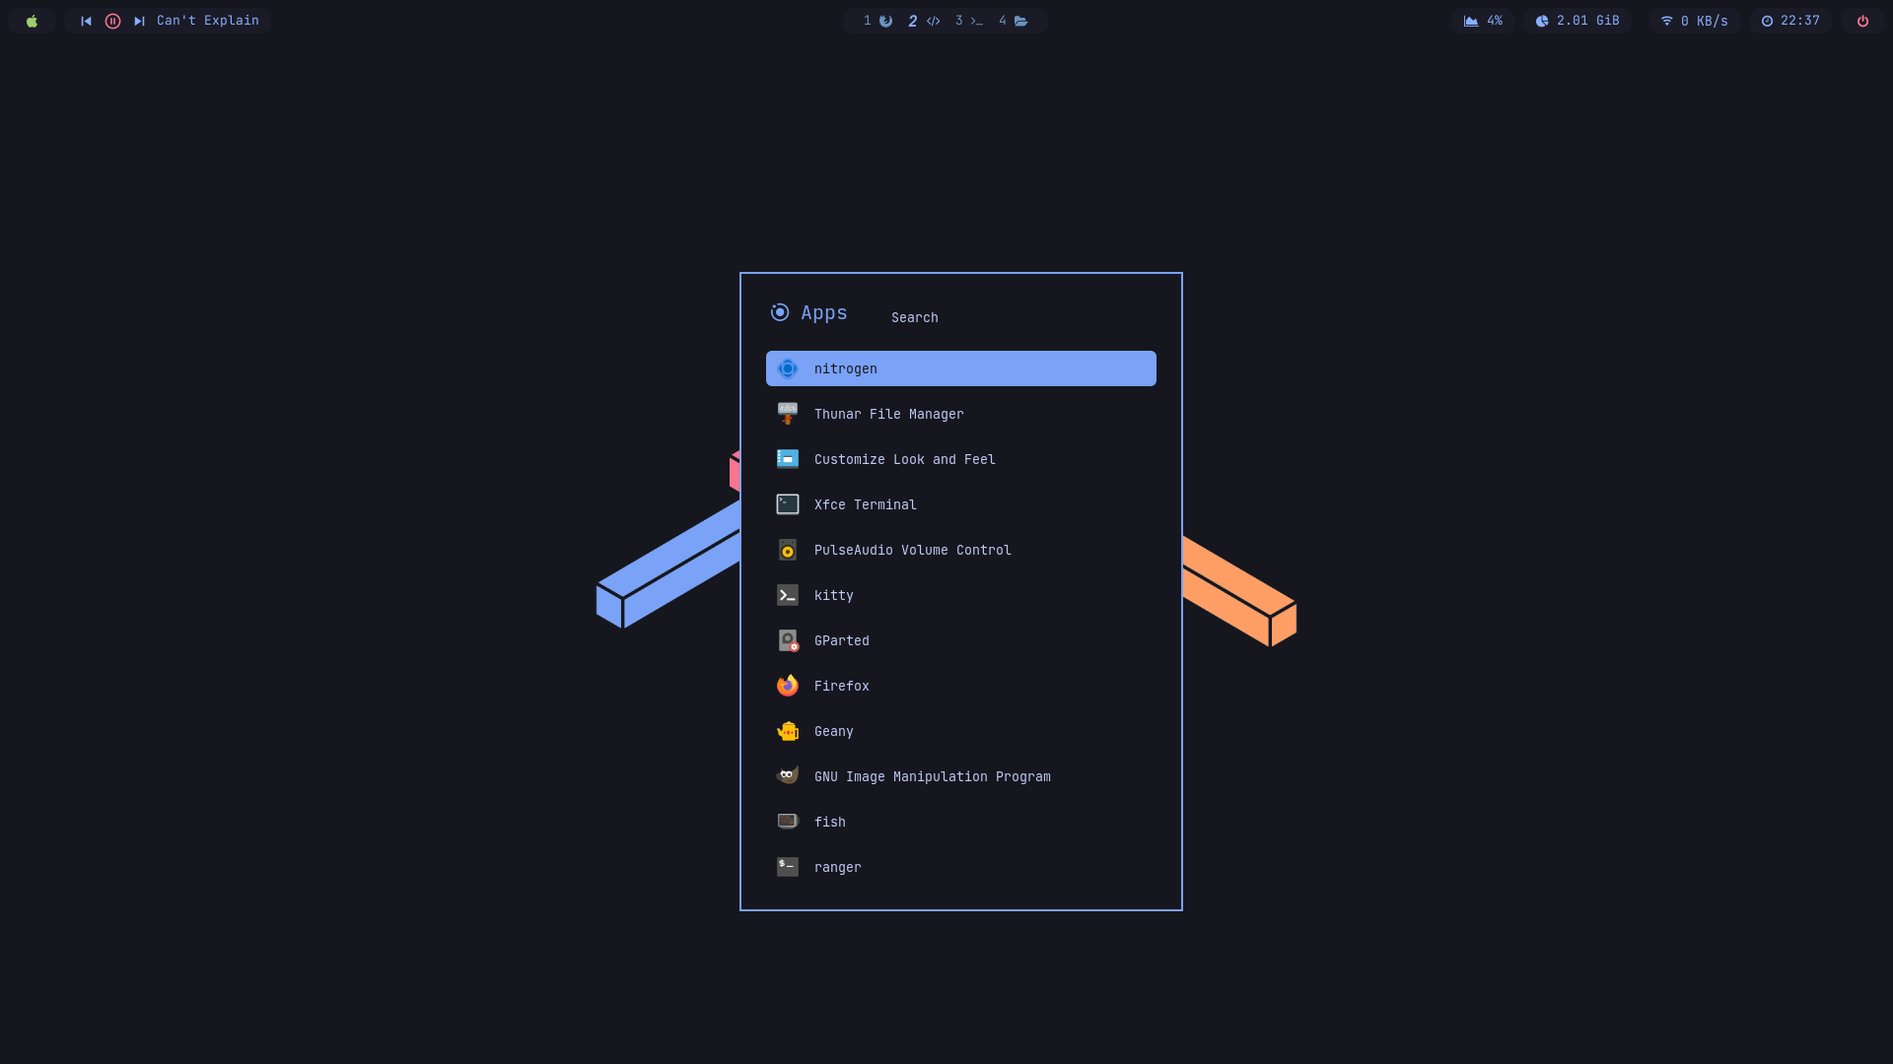Select the Firefox icon in the launcher
Screen dimensions: 1893x1064
[x=787, y=685]
